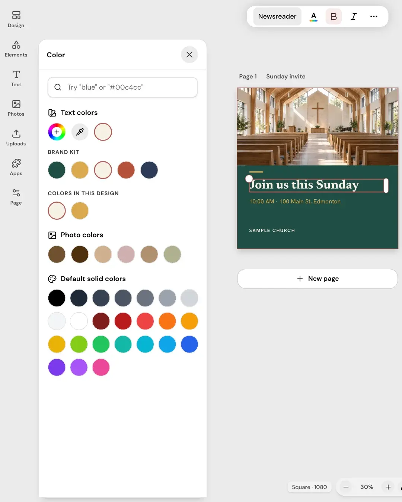The width and height of the screenshot is (402, 502).
Task: Pick dark green Brand Kit color
Action: tap(57, 170)
